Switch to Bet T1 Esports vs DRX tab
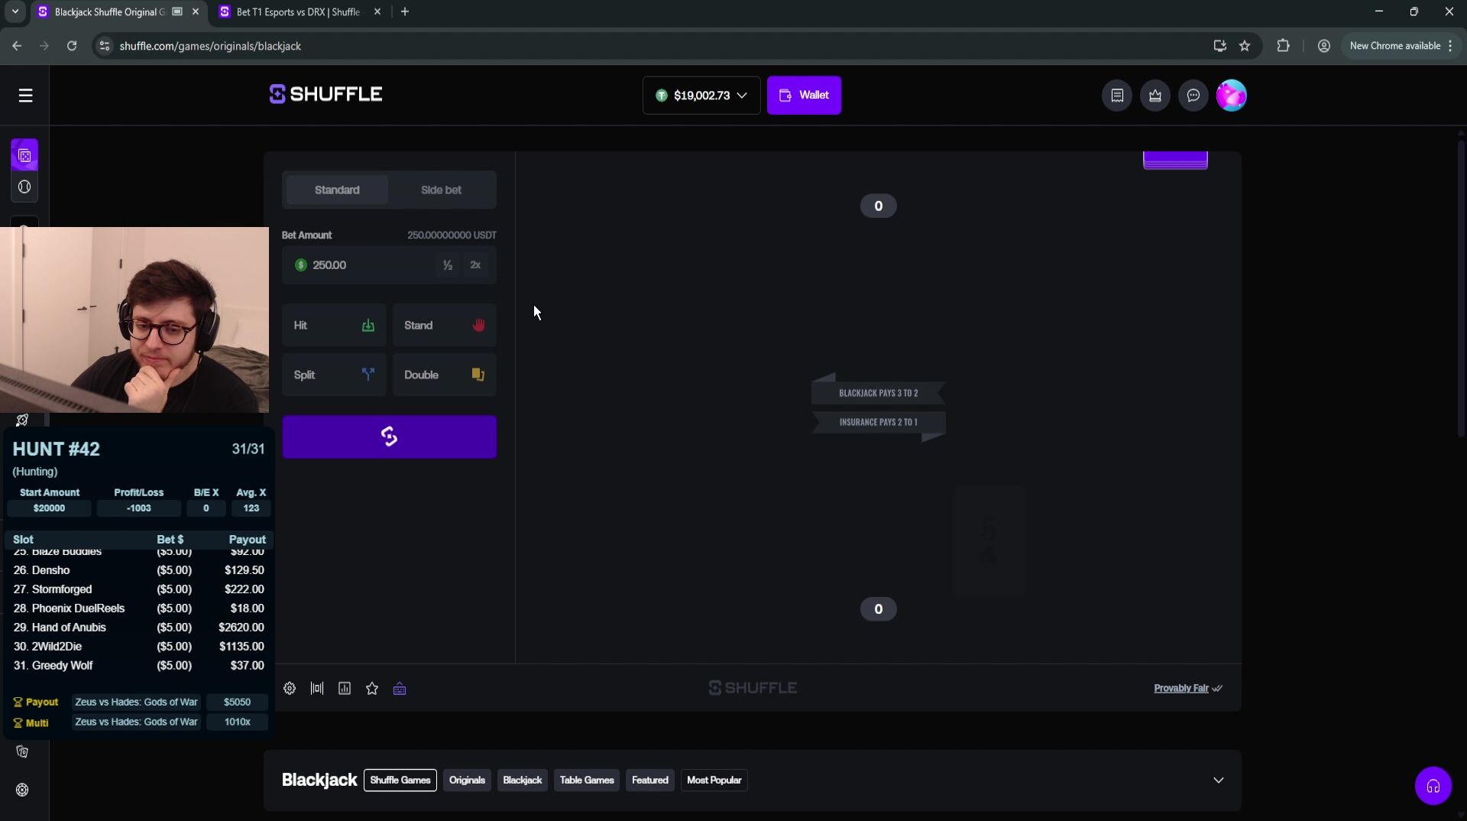This screenshot has height=821, width=1467. [298, 11]
